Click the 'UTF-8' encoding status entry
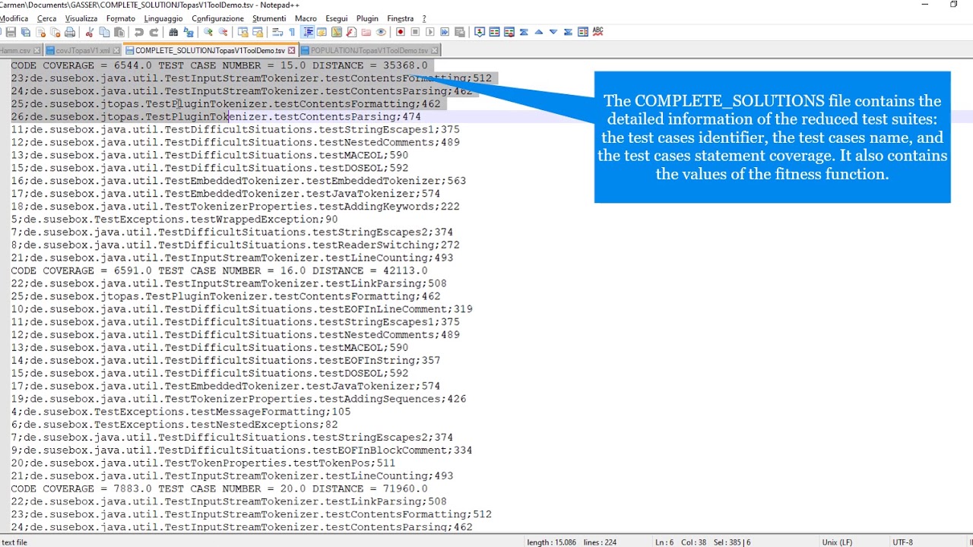The width and height of the screenshot is (973, 547). pos(902,542)
